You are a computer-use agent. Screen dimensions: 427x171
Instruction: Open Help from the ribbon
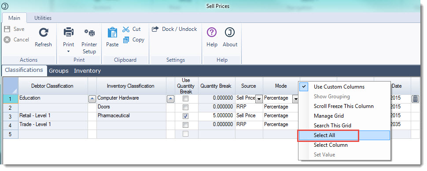[212, 37]
